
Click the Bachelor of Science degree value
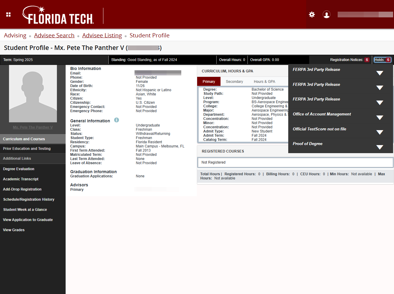coord(268,89)
